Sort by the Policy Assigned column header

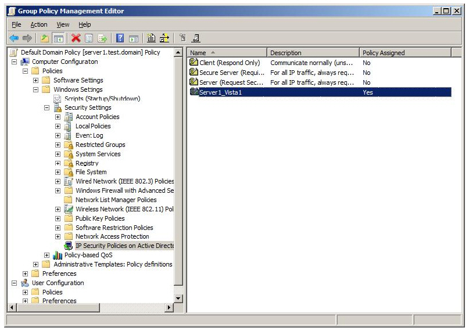click(x=405, y=53)
